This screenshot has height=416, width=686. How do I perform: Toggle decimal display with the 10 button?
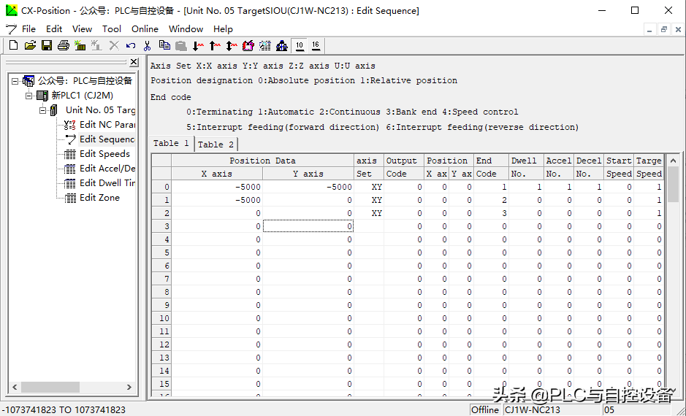point(300,45)
